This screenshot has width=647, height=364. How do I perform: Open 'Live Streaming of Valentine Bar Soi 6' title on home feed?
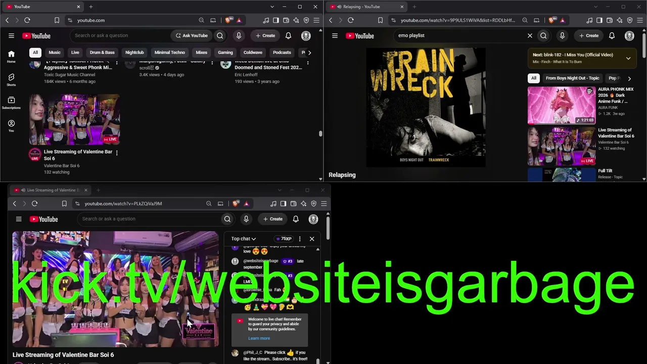[78, 155]
